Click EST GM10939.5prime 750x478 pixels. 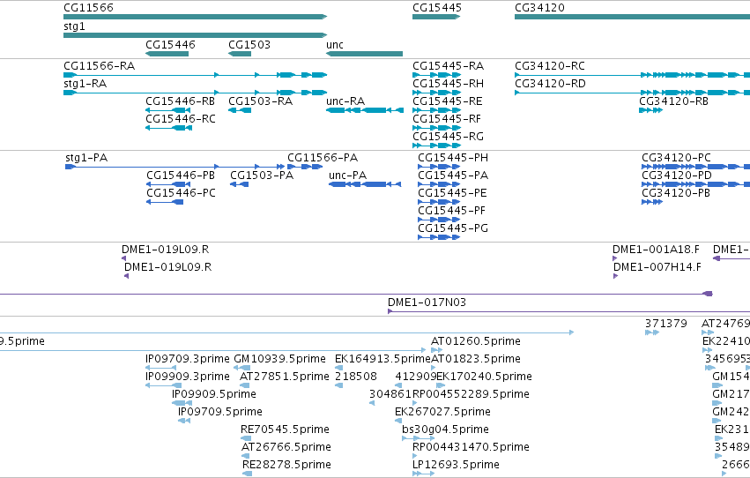pyautogui.click(x=242, y=368)
